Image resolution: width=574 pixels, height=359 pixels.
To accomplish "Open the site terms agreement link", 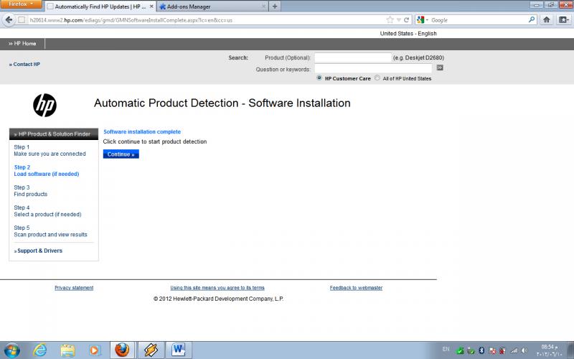I will click(x=217, y=288).
